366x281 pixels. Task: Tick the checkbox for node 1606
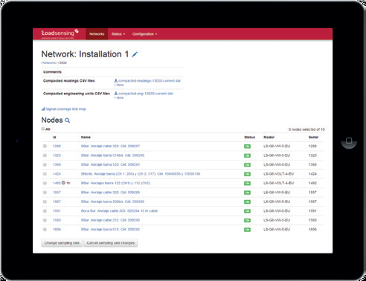[x=45, y=230]
